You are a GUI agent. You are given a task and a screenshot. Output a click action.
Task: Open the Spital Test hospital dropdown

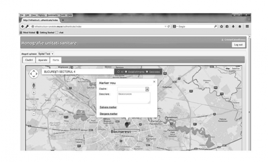coord(46,54)
